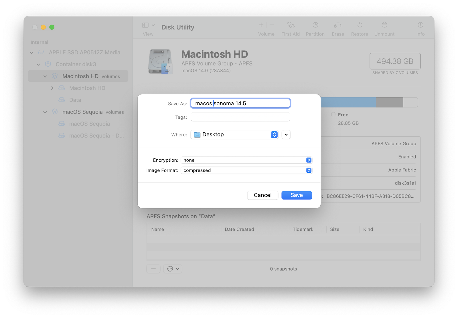The width and height of the screenshot is (458, 318).
Task: Click the remove Volume minus icon
Action: pyautogui.click(x=272, y=25)
